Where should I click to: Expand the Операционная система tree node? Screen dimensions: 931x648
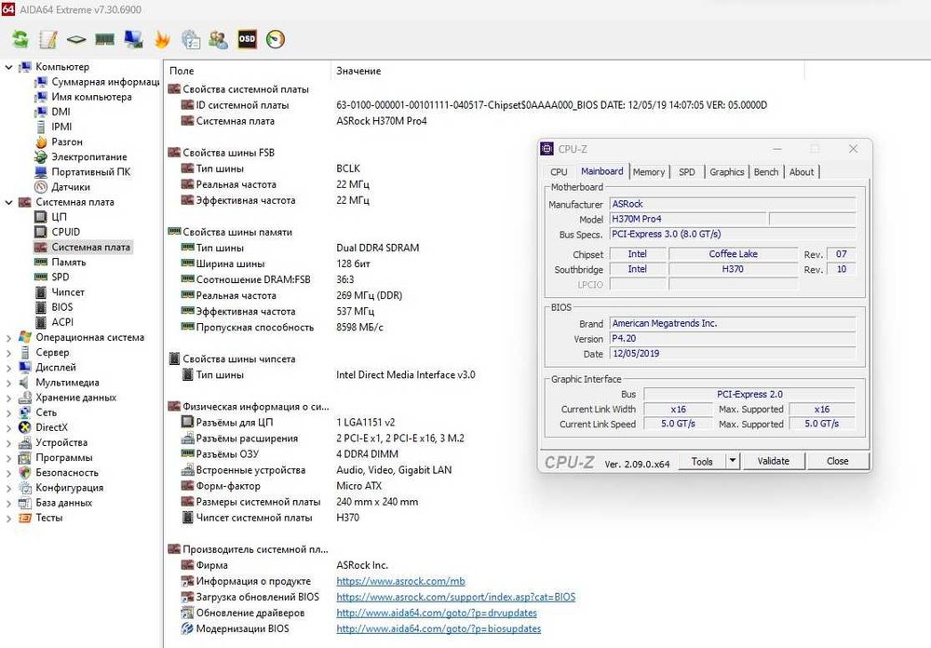point(8,338)
